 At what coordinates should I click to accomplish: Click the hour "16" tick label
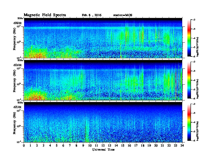pos(129,145)
